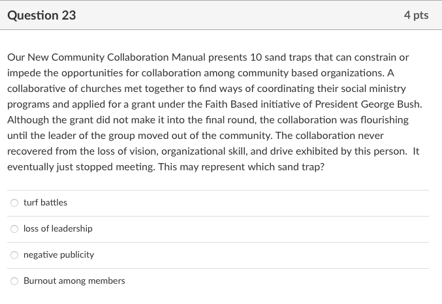The height and width of the screenshot is (304, 442).
Task: Select the 'turf battles' radio button
Action: click(x=14, y=203)
